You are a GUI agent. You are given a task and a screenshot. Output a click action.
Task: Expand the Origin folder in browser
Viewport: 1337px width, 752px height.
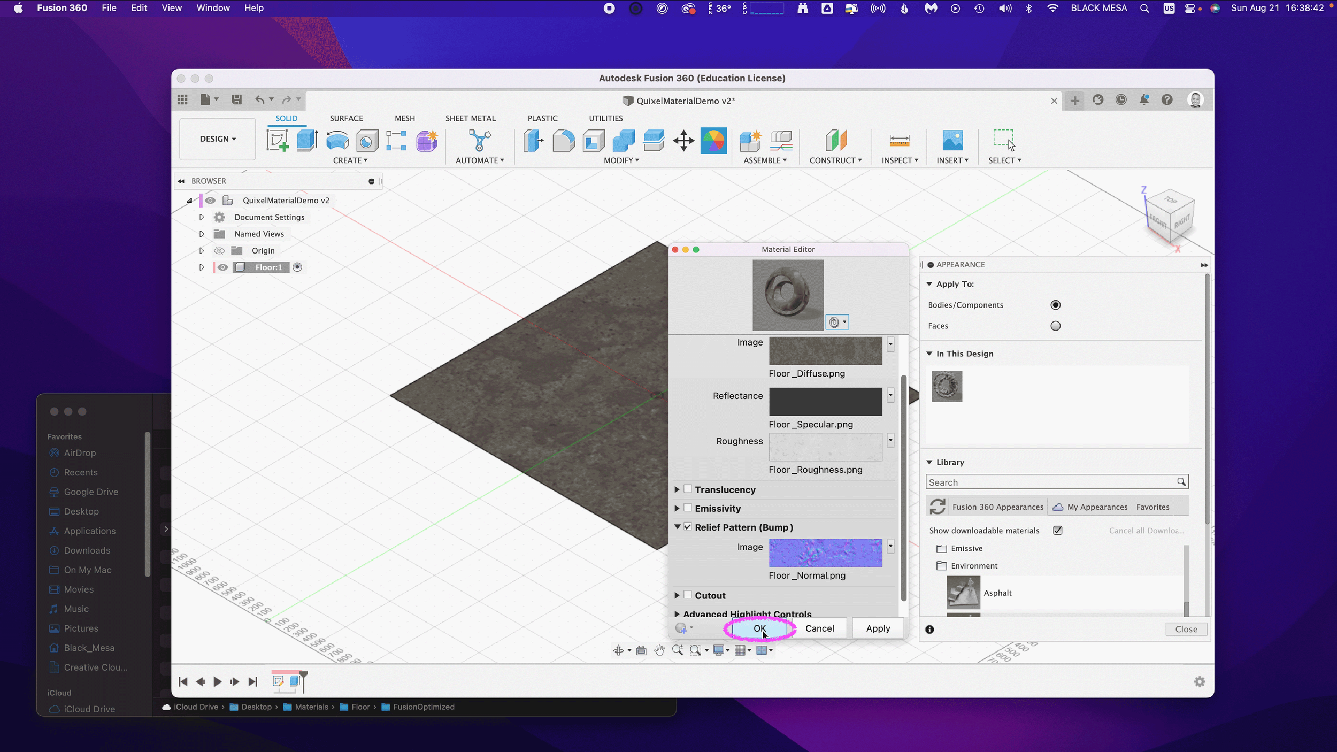point(202,250)
